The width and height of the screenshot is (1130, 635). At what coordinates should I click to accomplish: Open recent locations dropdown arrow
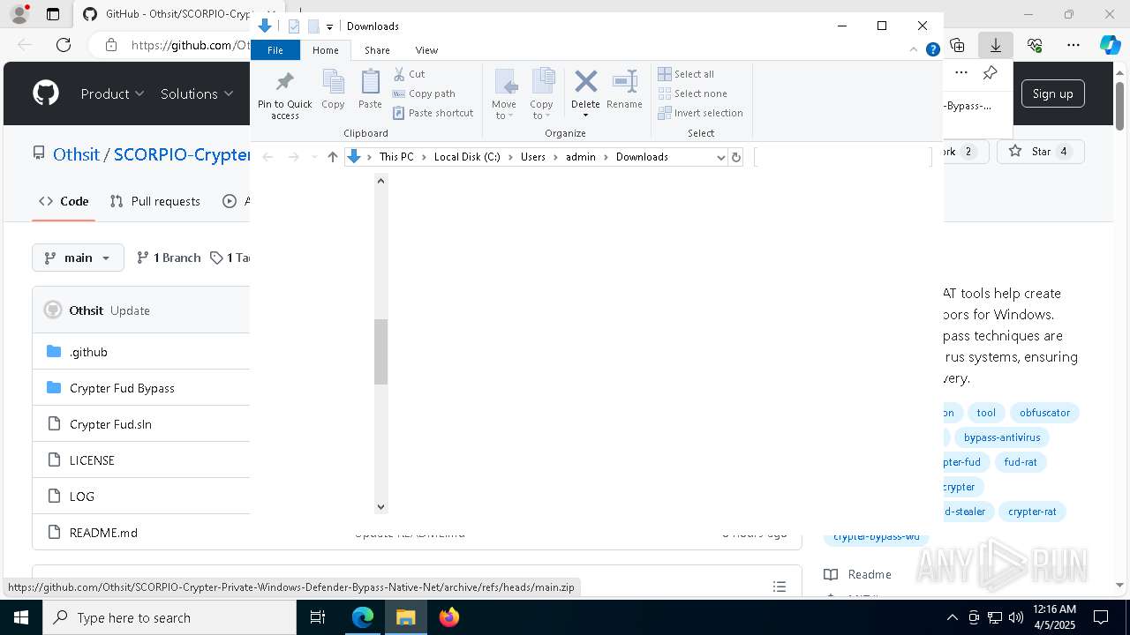(313, 157)
